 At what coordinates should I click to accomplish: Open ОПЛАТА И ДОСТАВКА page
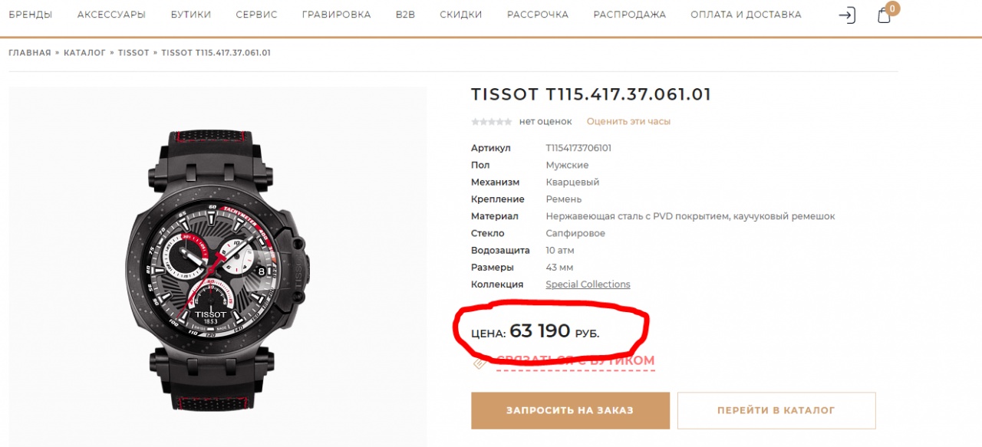pyautogui.click(x=746, y=15)
